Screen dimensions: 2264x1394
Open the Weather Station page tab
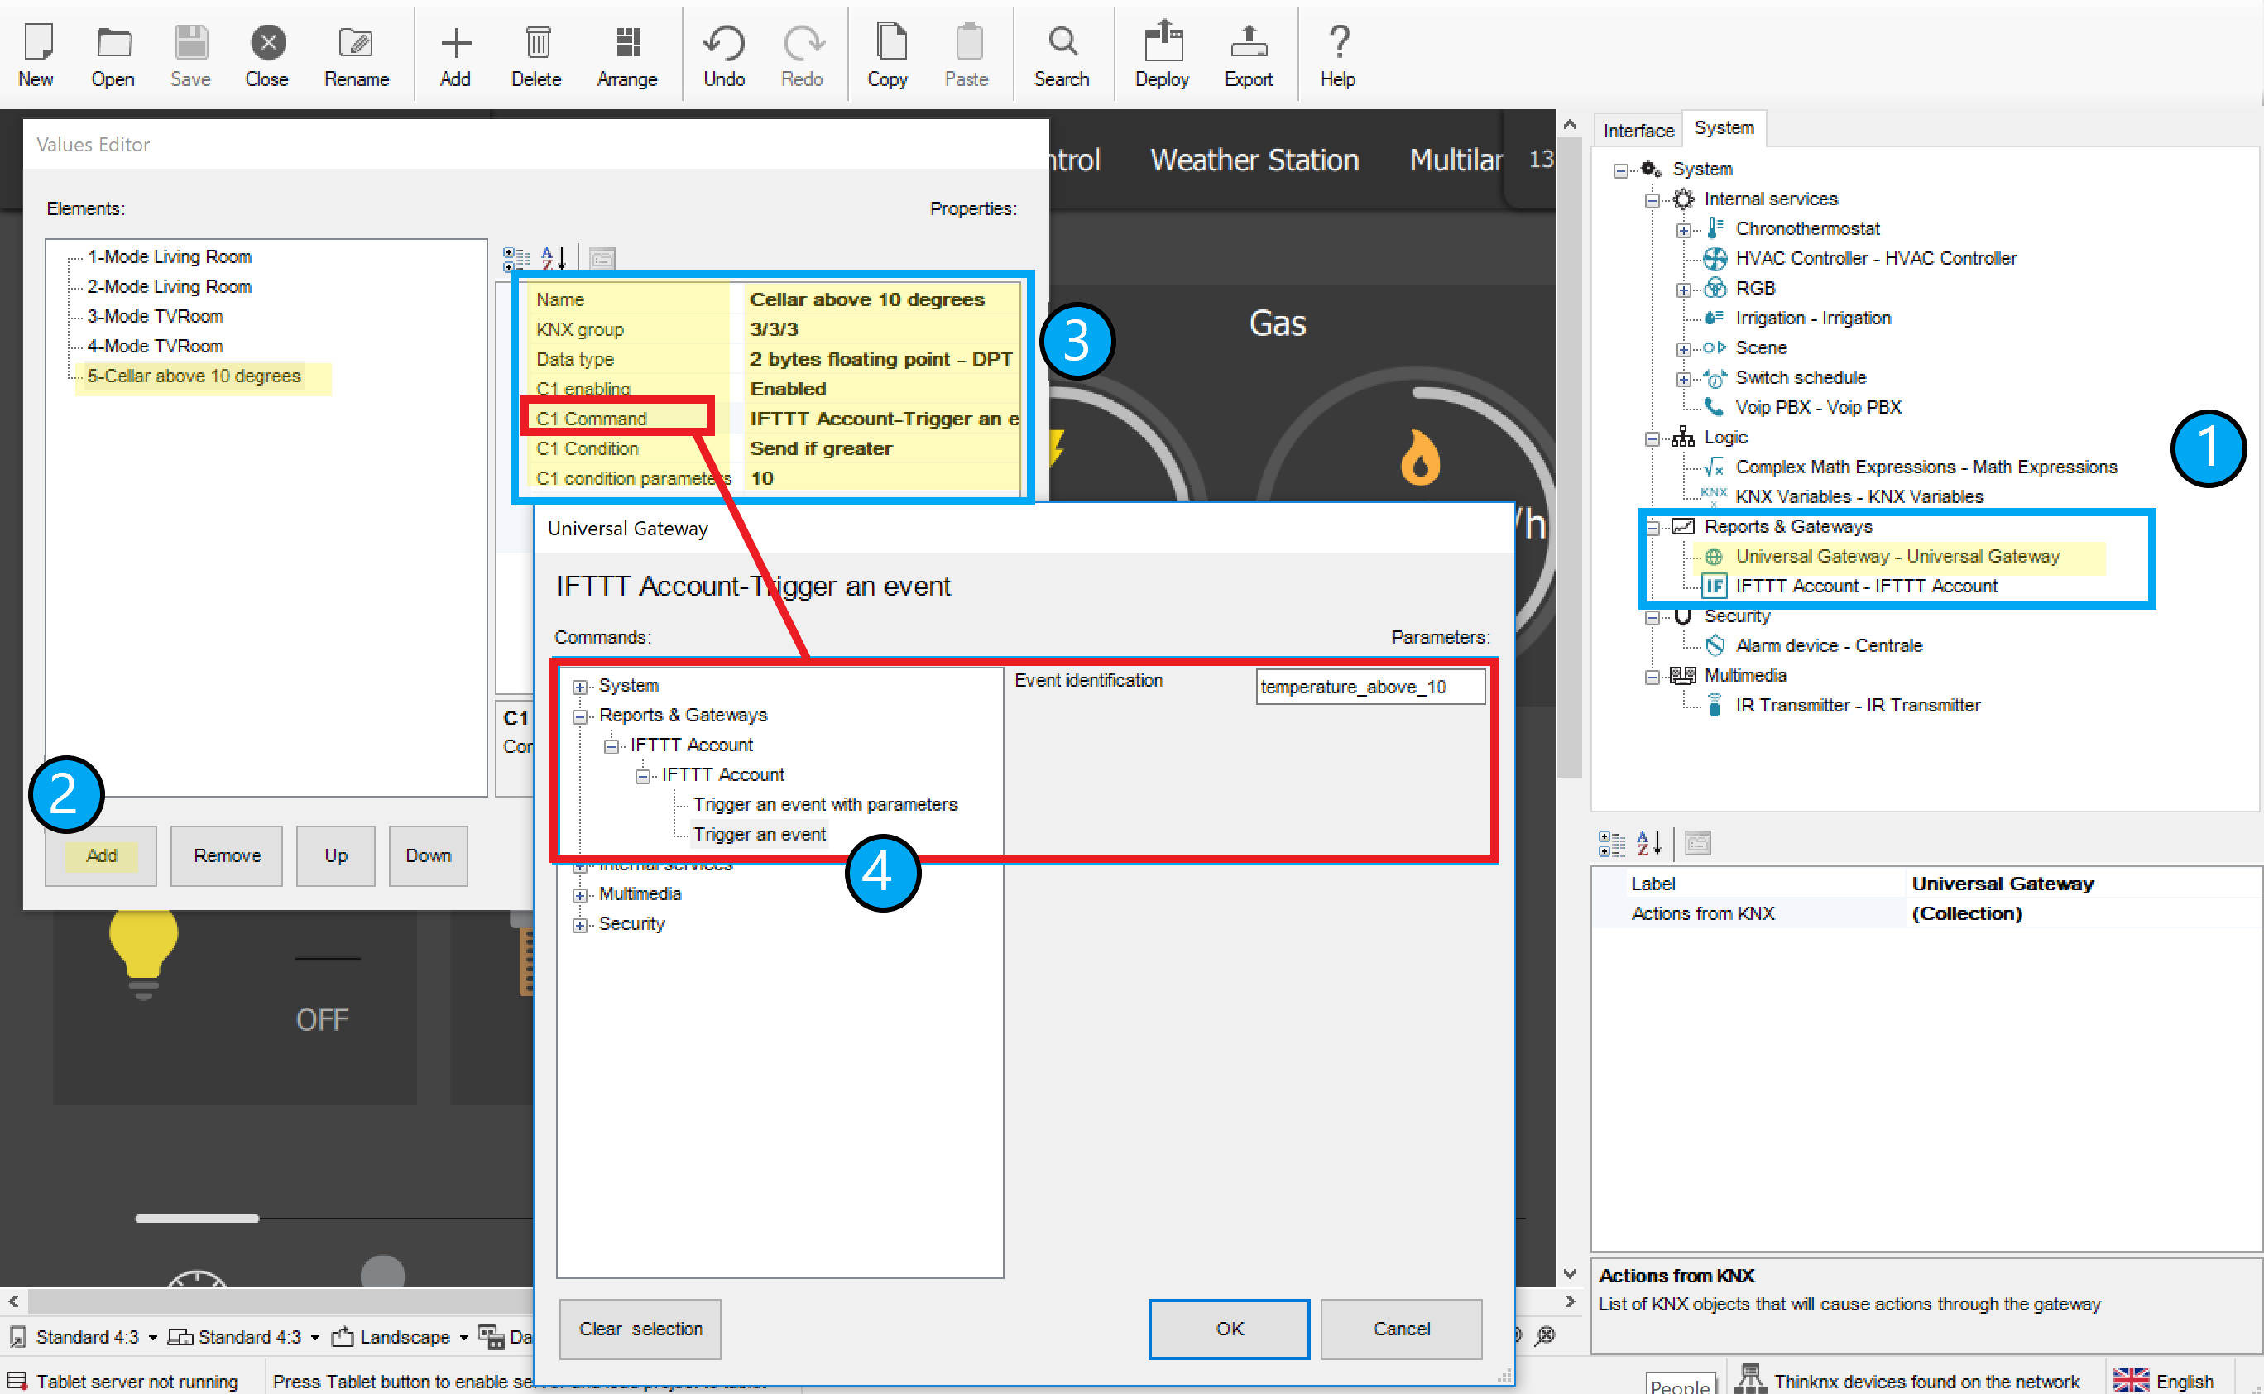coord(1254,160)
